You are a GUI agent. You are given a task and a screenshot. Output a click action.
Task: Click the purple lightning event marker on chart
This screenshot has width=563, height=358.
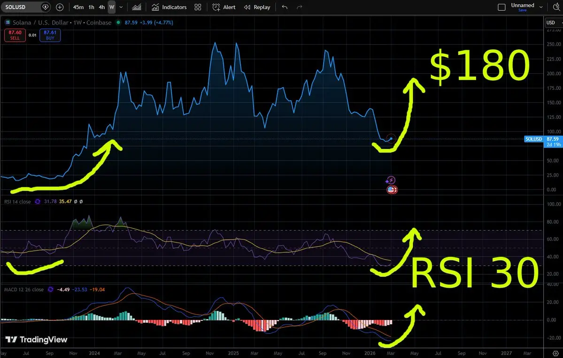[390, 180]
